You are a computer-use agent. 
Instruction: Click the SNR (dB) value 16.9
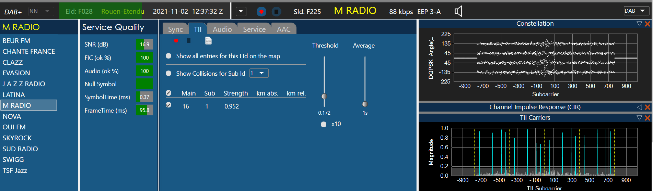click(144, 44)
